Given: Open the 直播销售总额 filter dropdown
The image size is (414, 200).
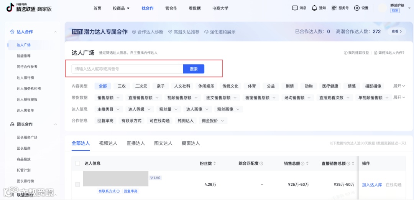Looking at the screenshot, I should click(144, 98).
